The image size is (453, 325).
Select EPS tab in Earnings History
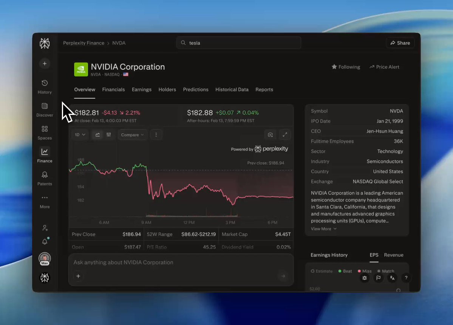[374, 255]
